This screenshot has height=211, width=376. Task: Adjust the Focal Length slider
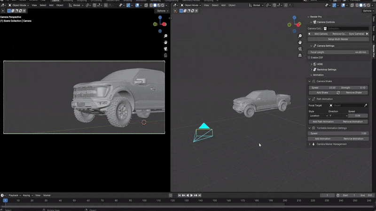click(338, 52)
